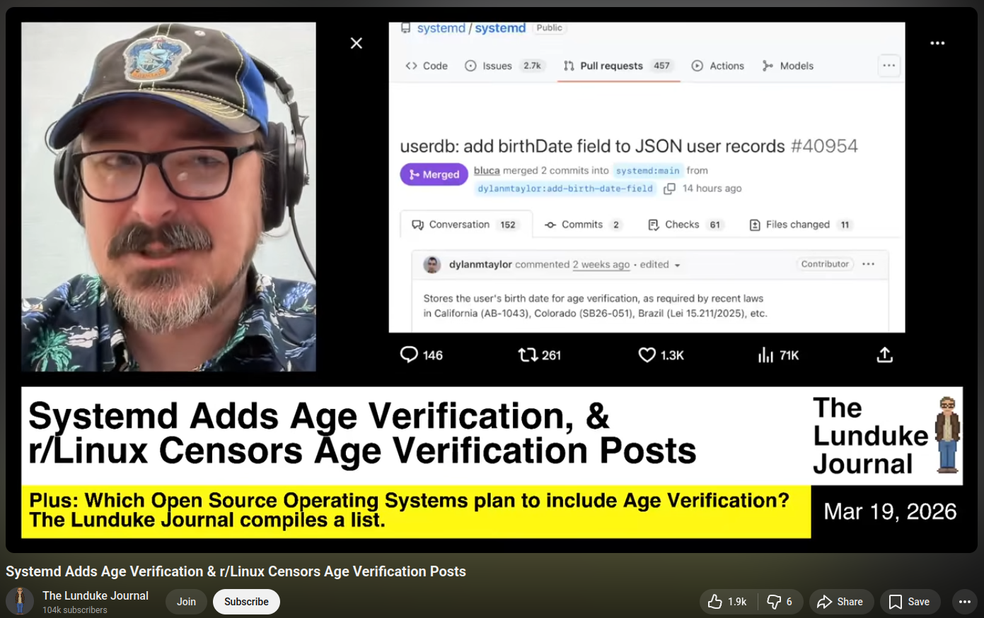Open the comment's three-dot options menu
The width and height of the screenshot is (984, 618).
coord(869,264)
